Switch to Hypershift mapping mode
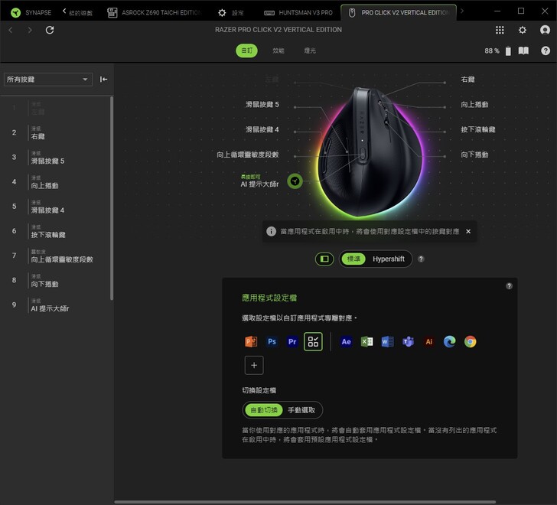 (389, 259)
